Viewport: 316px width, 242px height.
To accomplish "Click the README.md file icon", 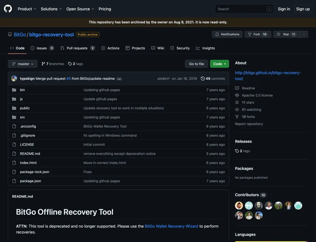I will pos(14,154).
